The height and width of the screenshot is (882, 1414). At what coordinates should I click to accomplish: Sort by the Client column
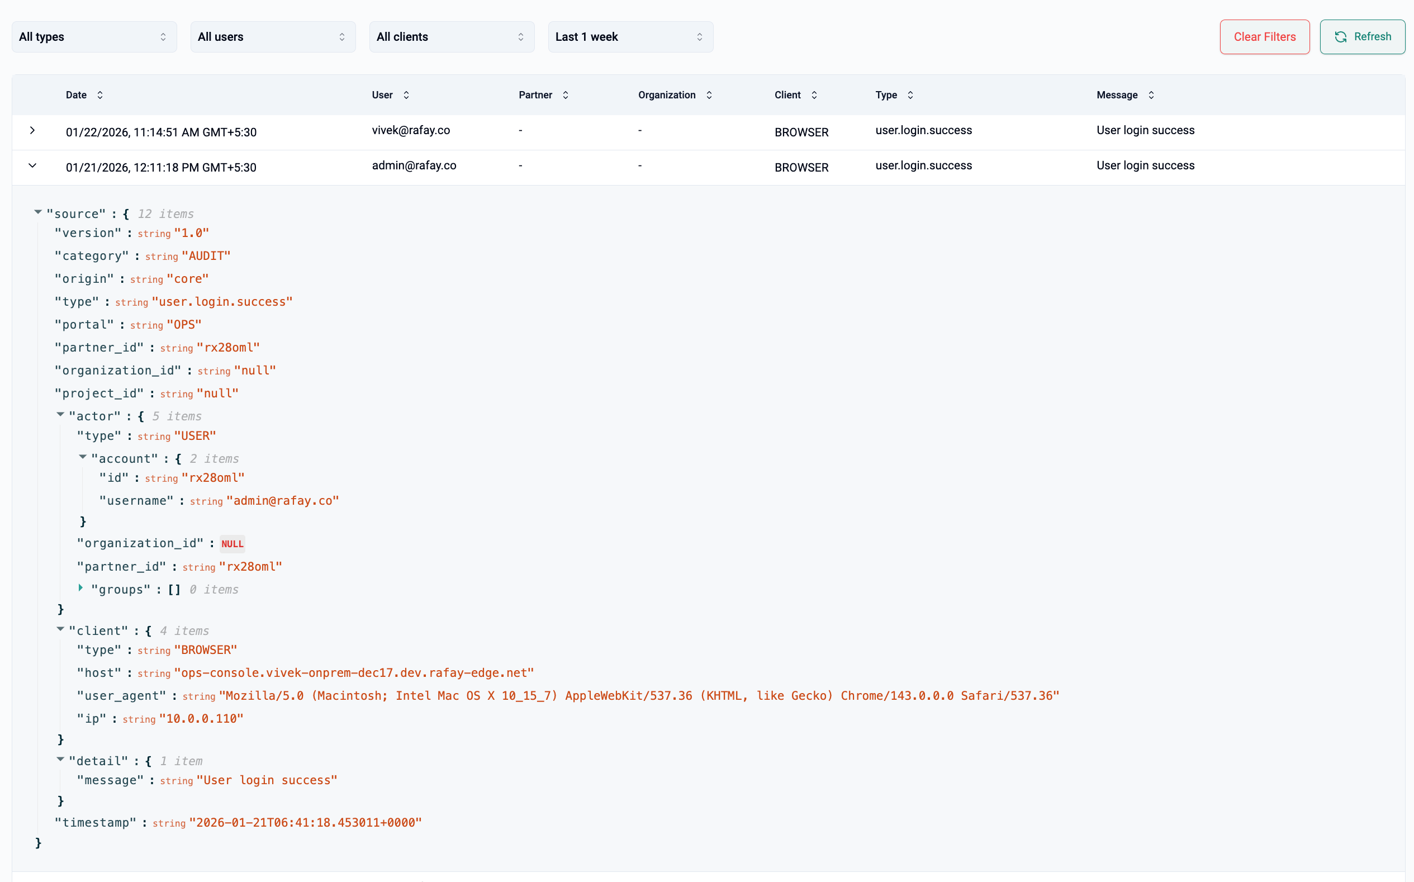pos(814,95)
